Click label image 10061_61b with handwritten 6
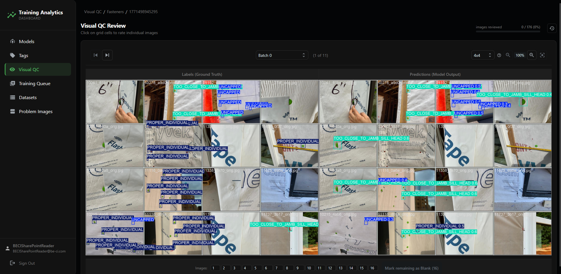The image size is (561, 274). click(115, 102)
